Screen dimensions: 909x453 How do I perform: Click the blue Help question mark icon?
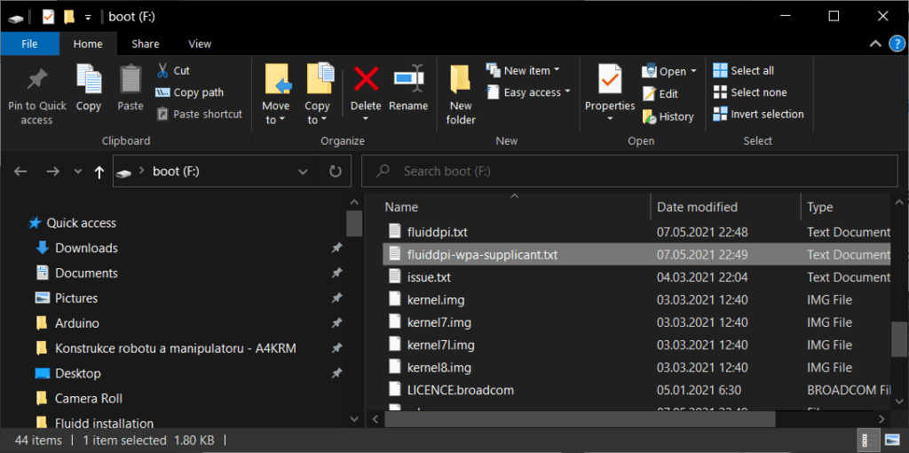(x=896, y=44)
